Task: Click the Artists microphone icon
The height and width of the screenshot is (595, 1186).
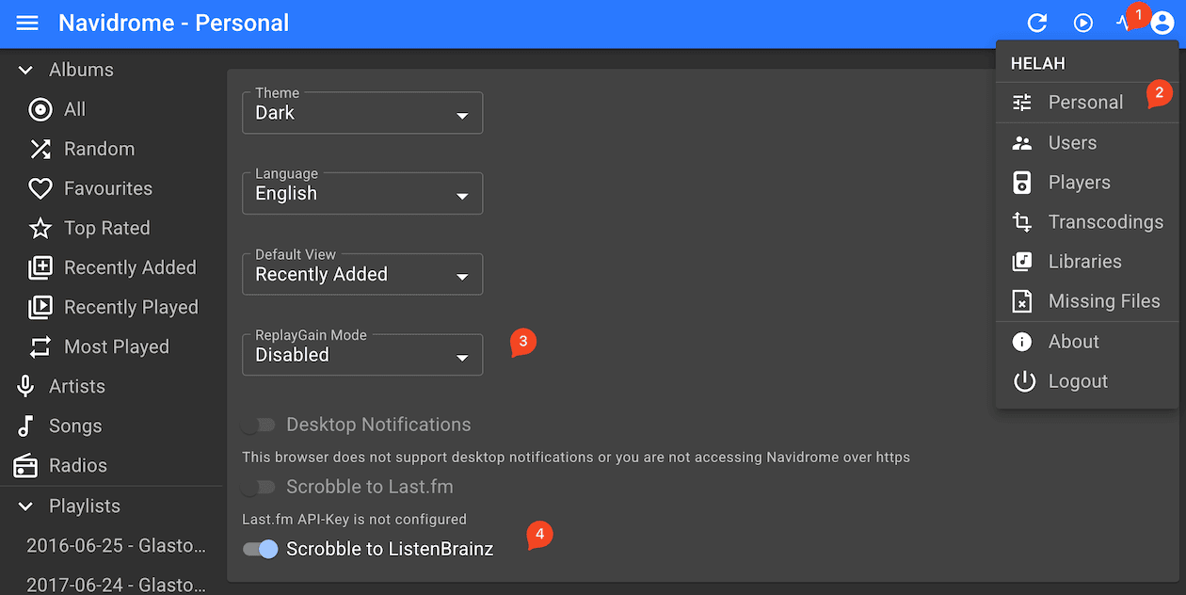Action: pos(26,386)
